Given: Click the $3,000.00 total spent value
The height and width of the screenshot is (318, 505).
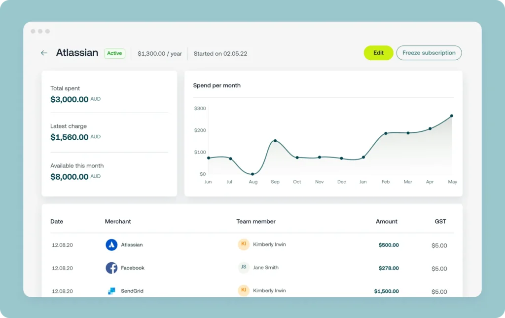Looking at the screenshot, I should (x=69, y=99).
